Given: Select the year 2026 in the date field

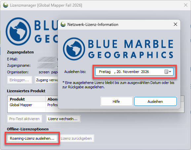Looking at the screenshot, I should [x=145, y=72].
